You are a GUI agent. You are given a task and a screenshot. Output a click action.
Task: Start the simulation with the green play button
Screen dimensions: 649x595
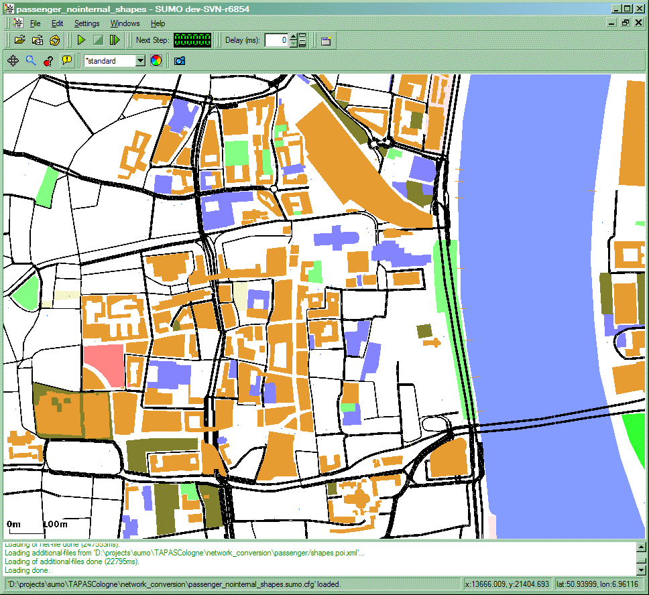[x=81, y=40]
